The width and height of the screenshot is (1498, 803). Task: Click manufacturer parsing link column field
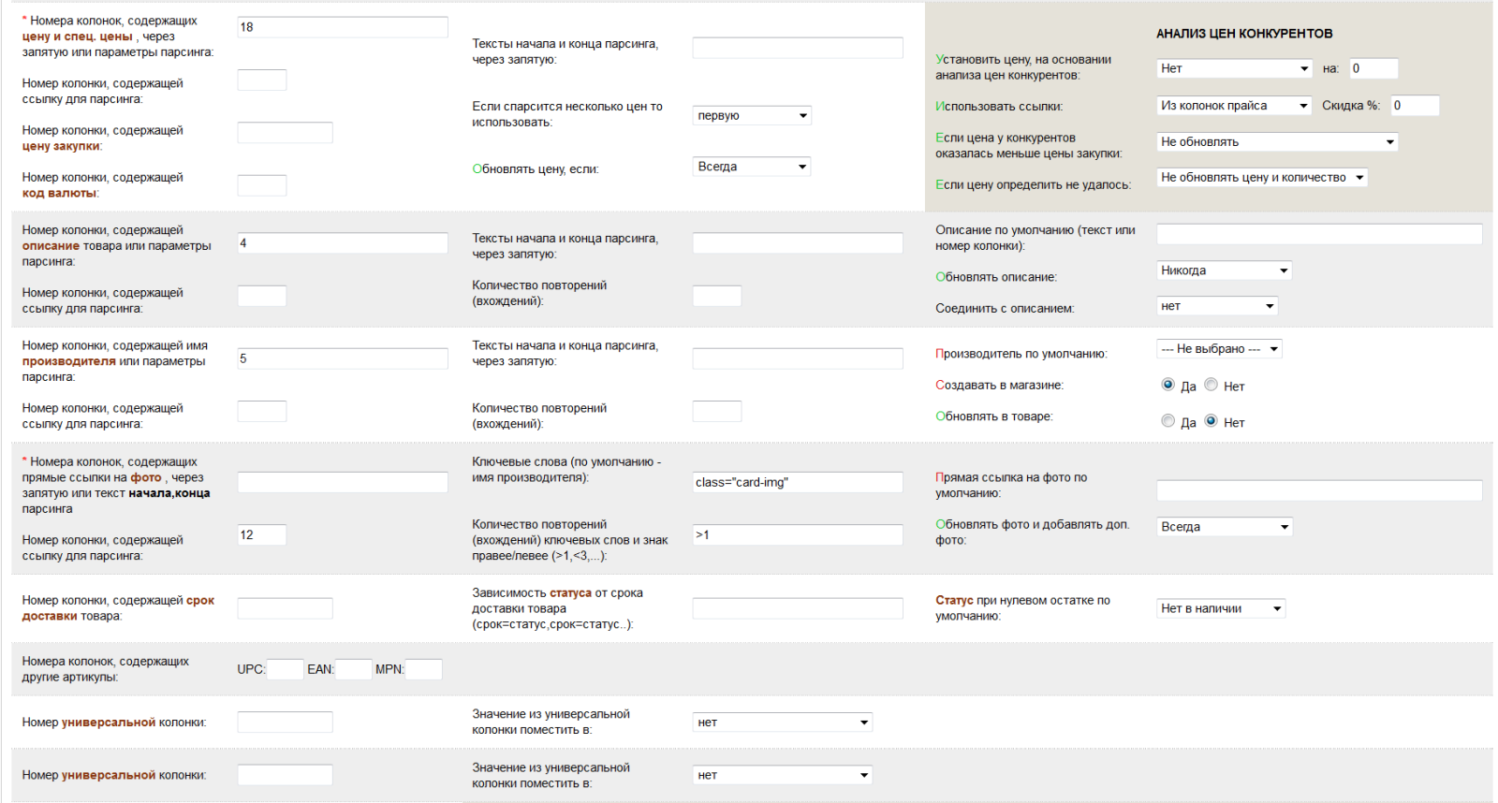coord(262,411)
